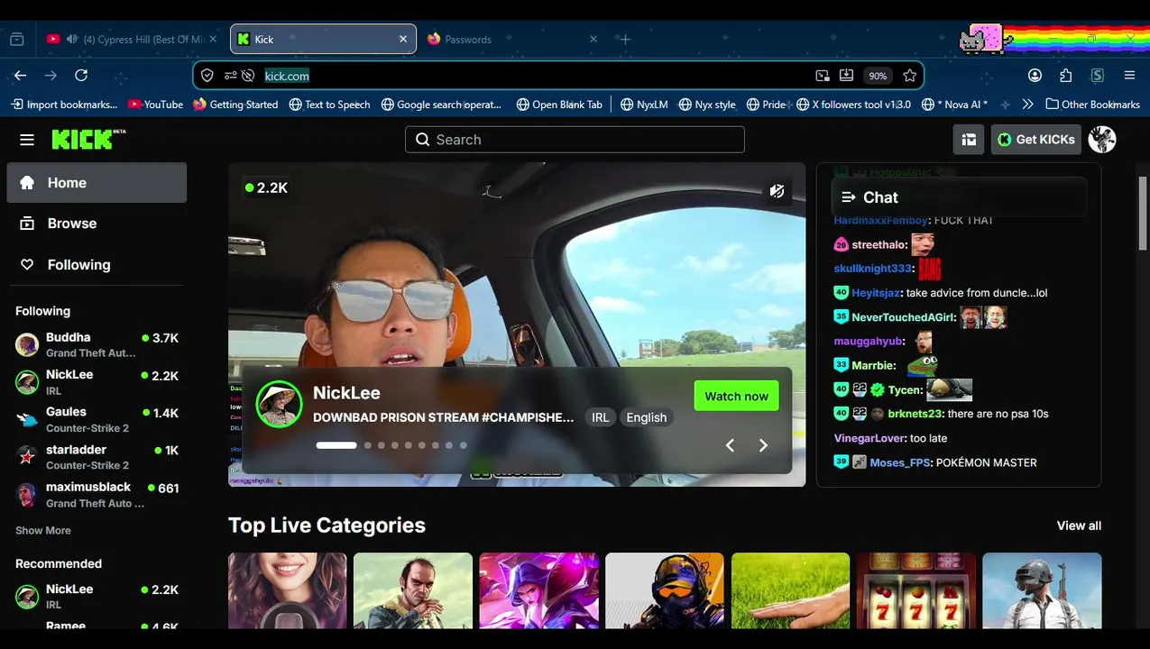
Task: Click the page vertical scrollbar
Action: pos(1143,215)
